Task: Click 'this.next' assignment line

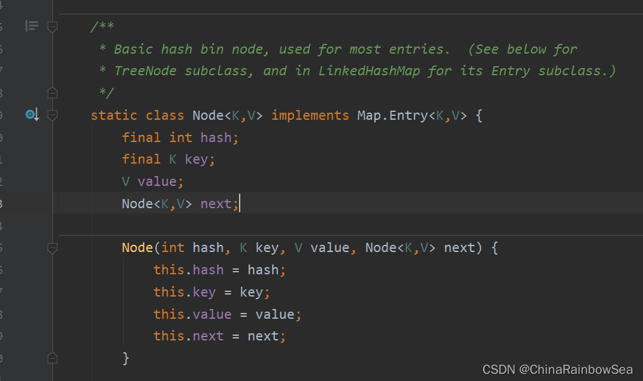Action: pyautogui.click(x=219, y=336)
